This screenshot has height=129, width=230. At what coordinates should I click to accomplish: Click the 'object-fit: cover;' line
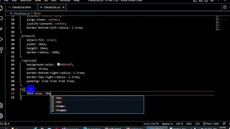tap(42, 40)
